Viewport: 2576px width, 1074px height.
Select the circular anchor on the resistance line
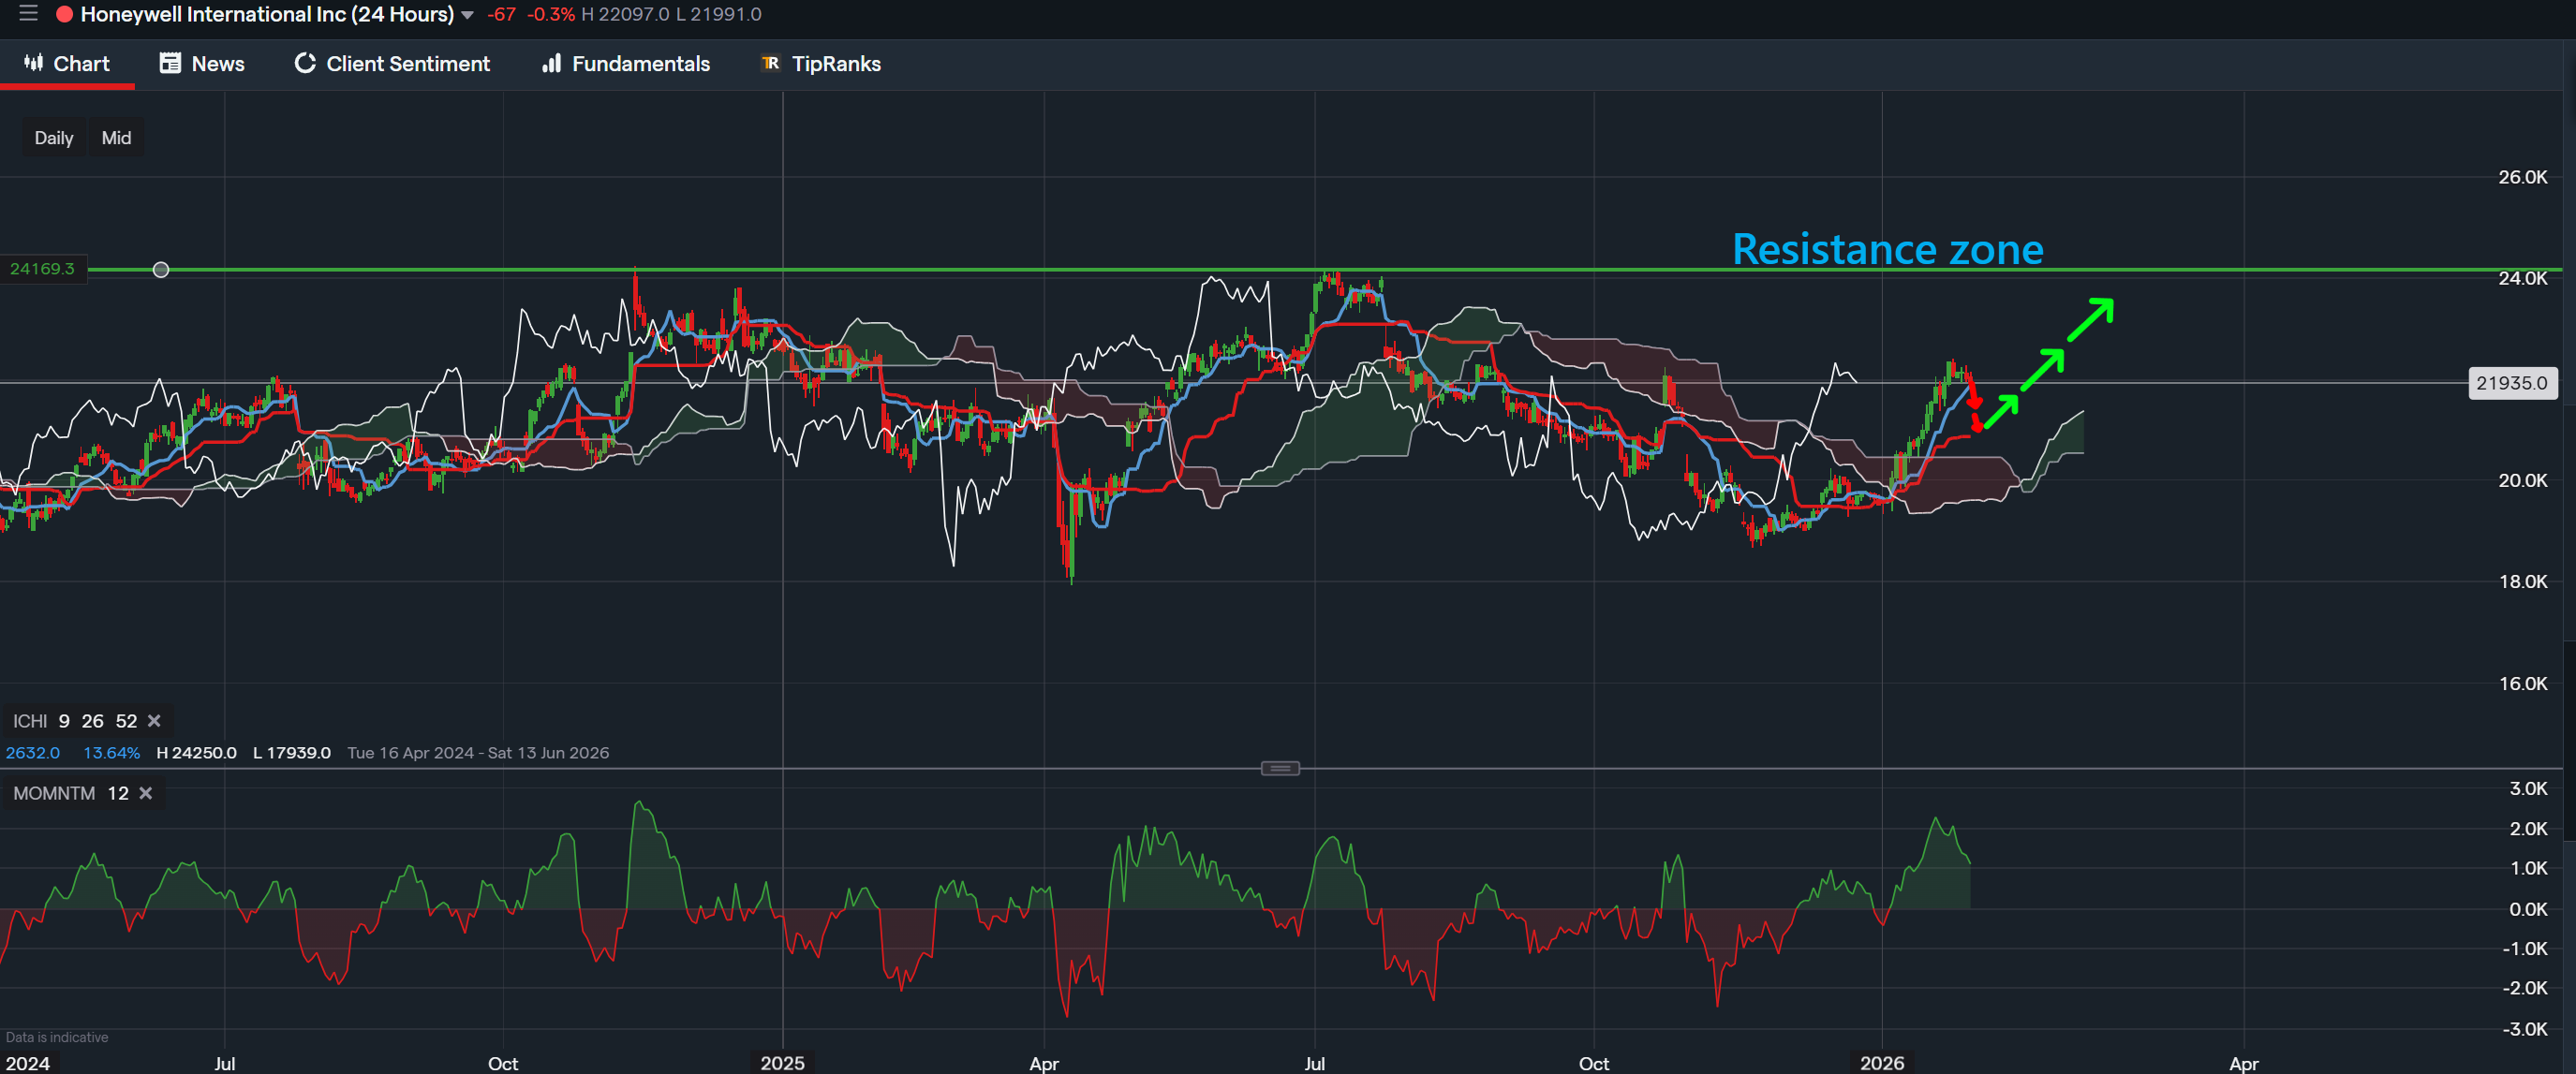(160, 269)
